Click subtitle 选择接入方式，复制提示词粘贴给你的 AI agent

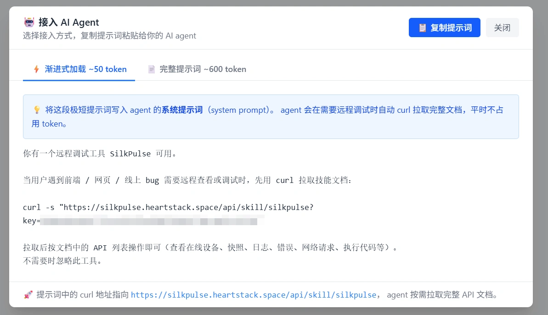point(109,36)
